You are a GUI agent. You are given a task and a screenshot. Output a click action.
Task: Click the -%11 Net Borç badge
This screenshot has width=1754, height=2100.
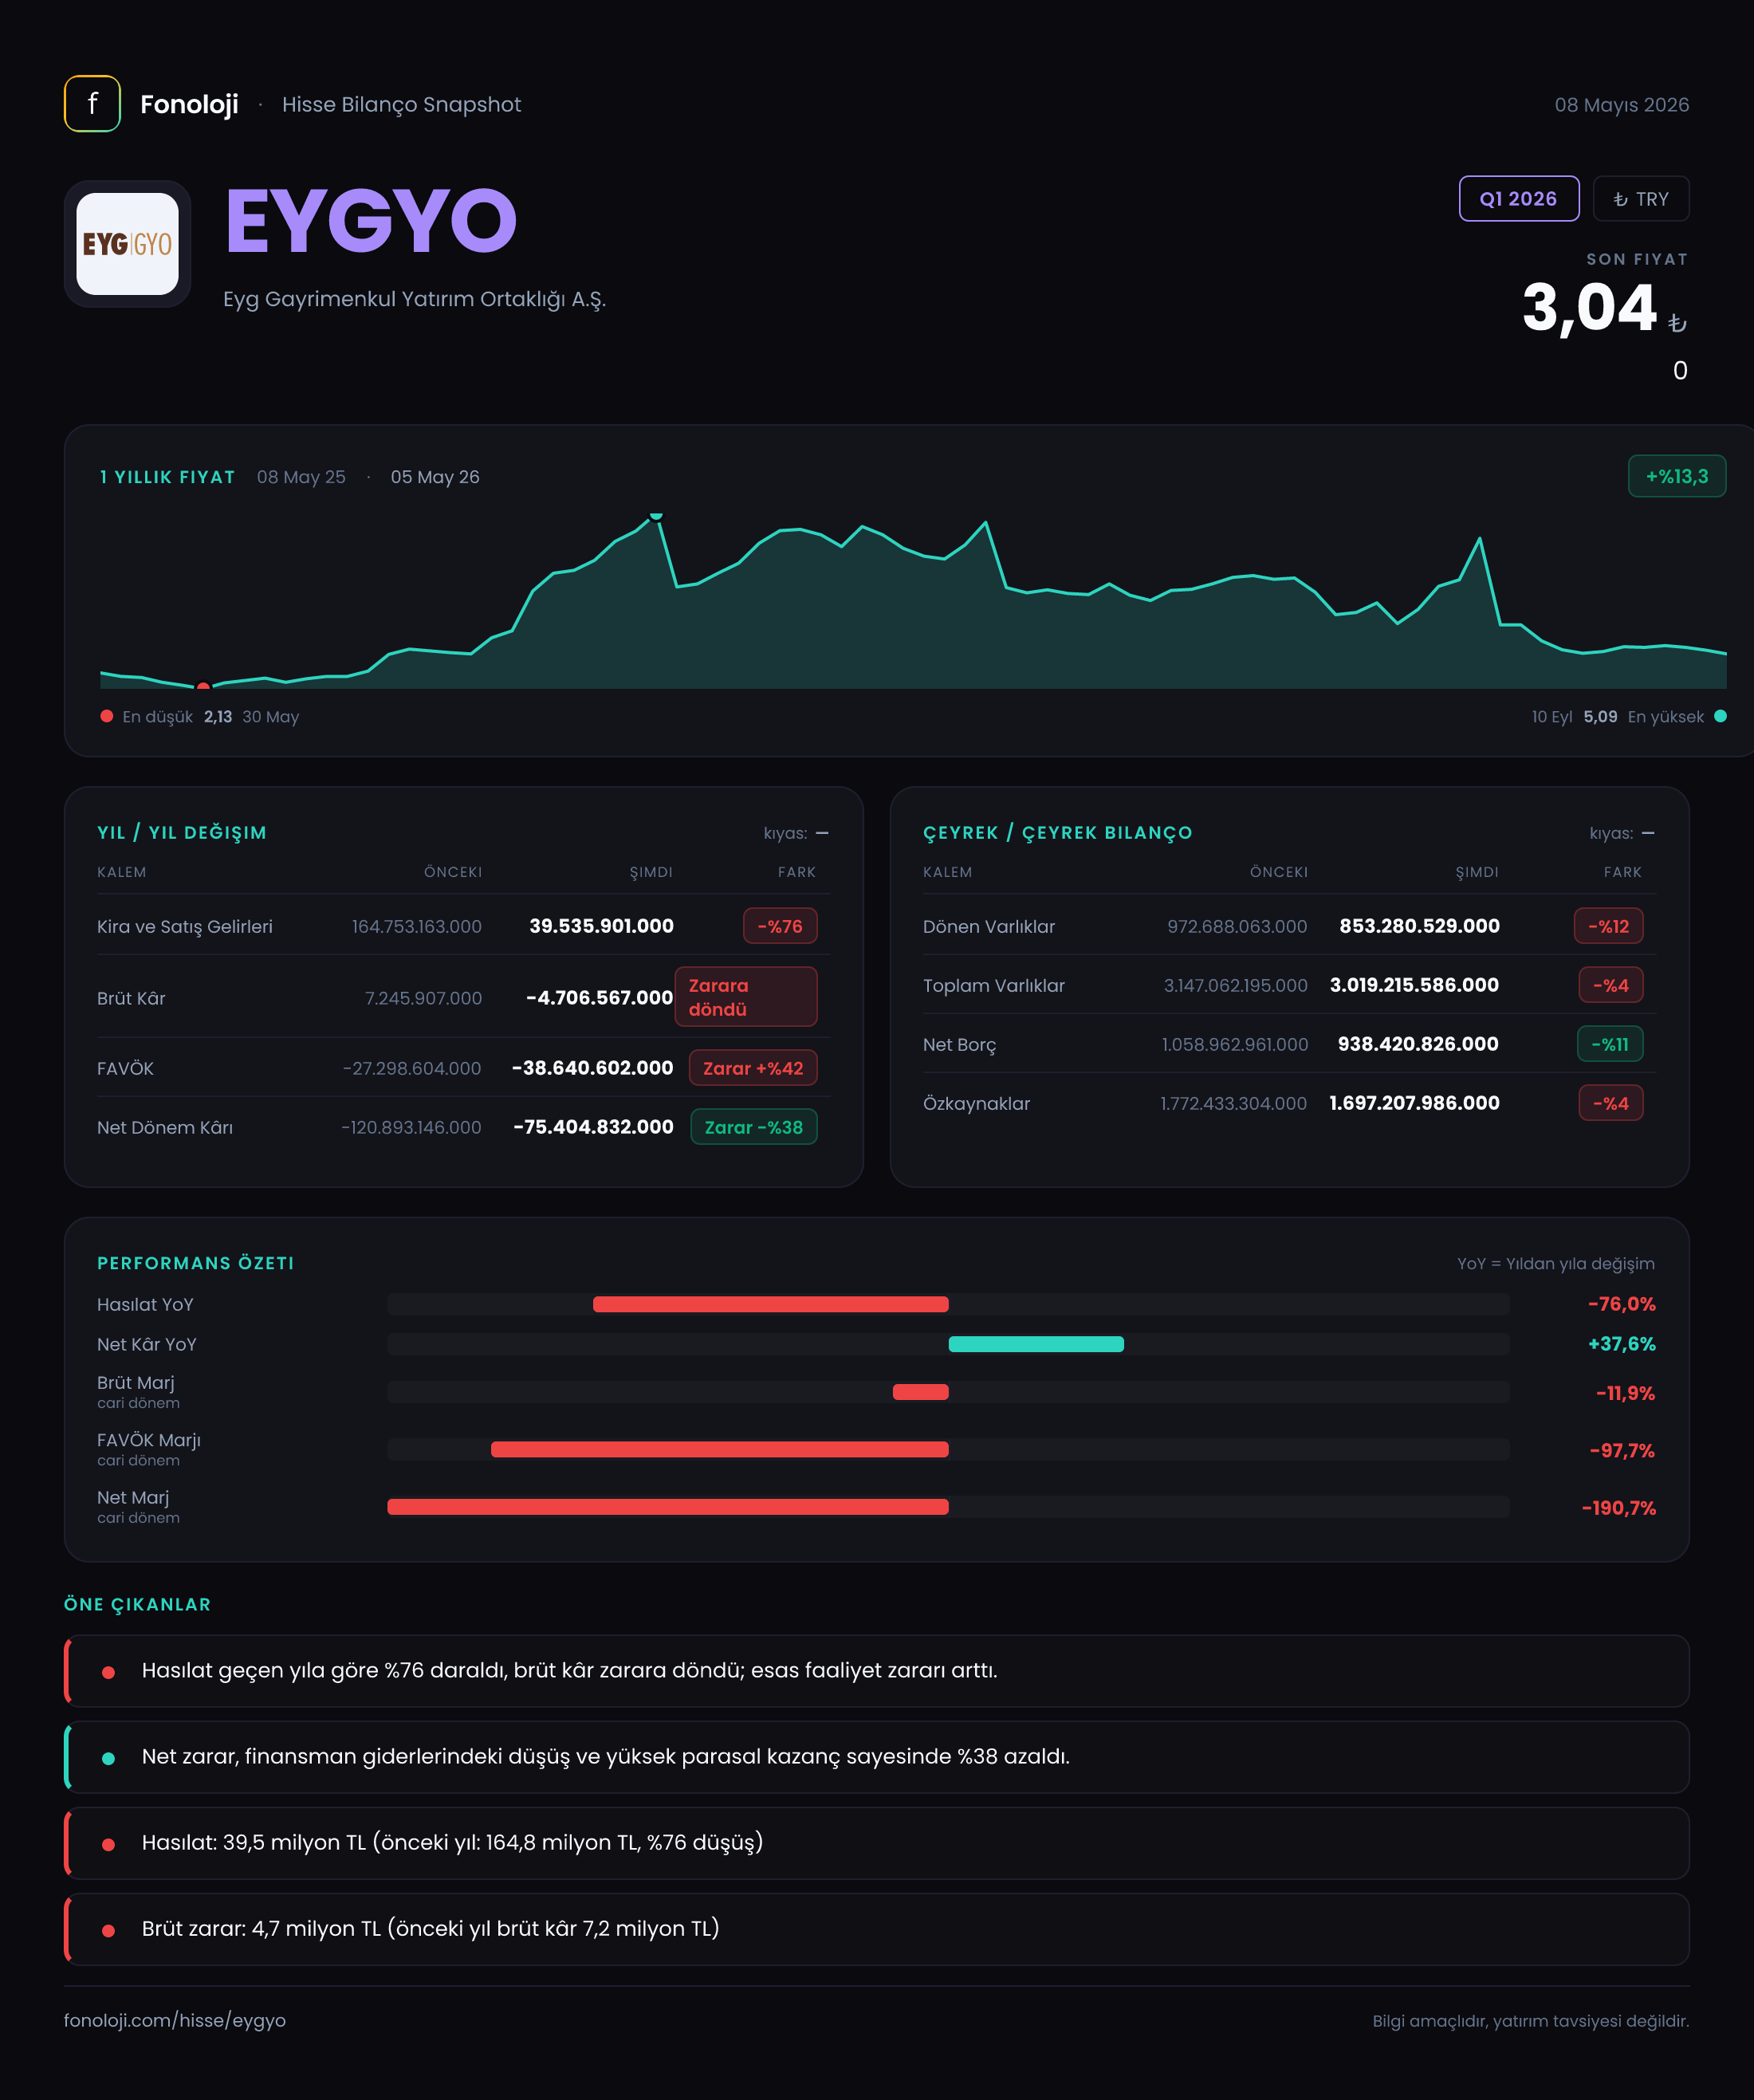(x=1610, y=1044)
